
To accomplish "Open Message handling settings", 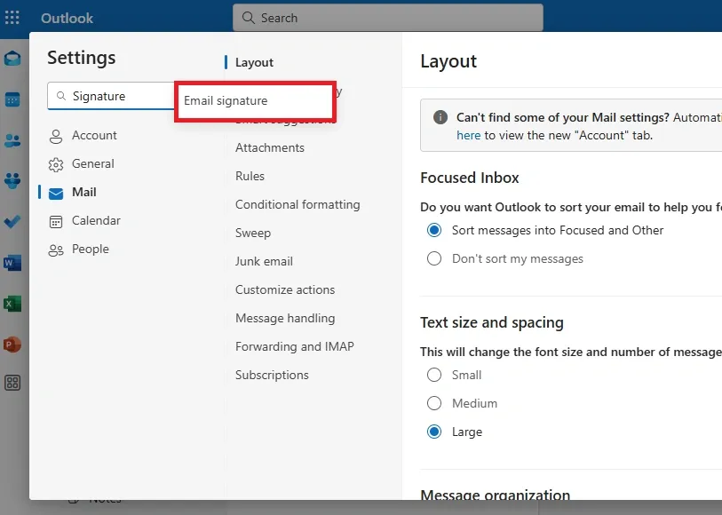I will pos(285,319).
